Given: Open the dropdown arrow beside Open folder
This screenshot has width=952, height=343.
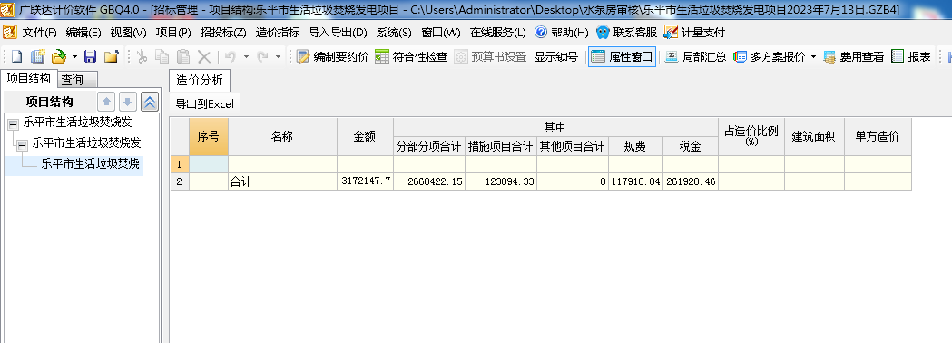Looking at the screenshot, I should [x=74, y=57].
